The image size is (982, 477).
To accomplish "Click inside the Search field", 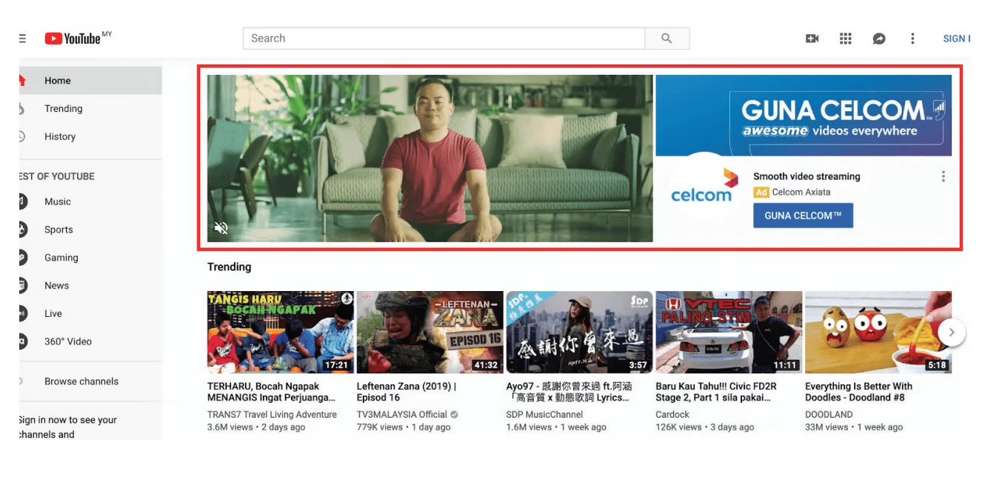I will (444, 39).
